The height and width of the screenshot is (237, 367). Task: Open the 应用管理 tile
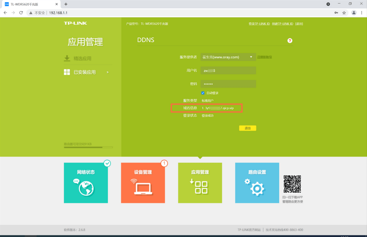pos(200,183)
